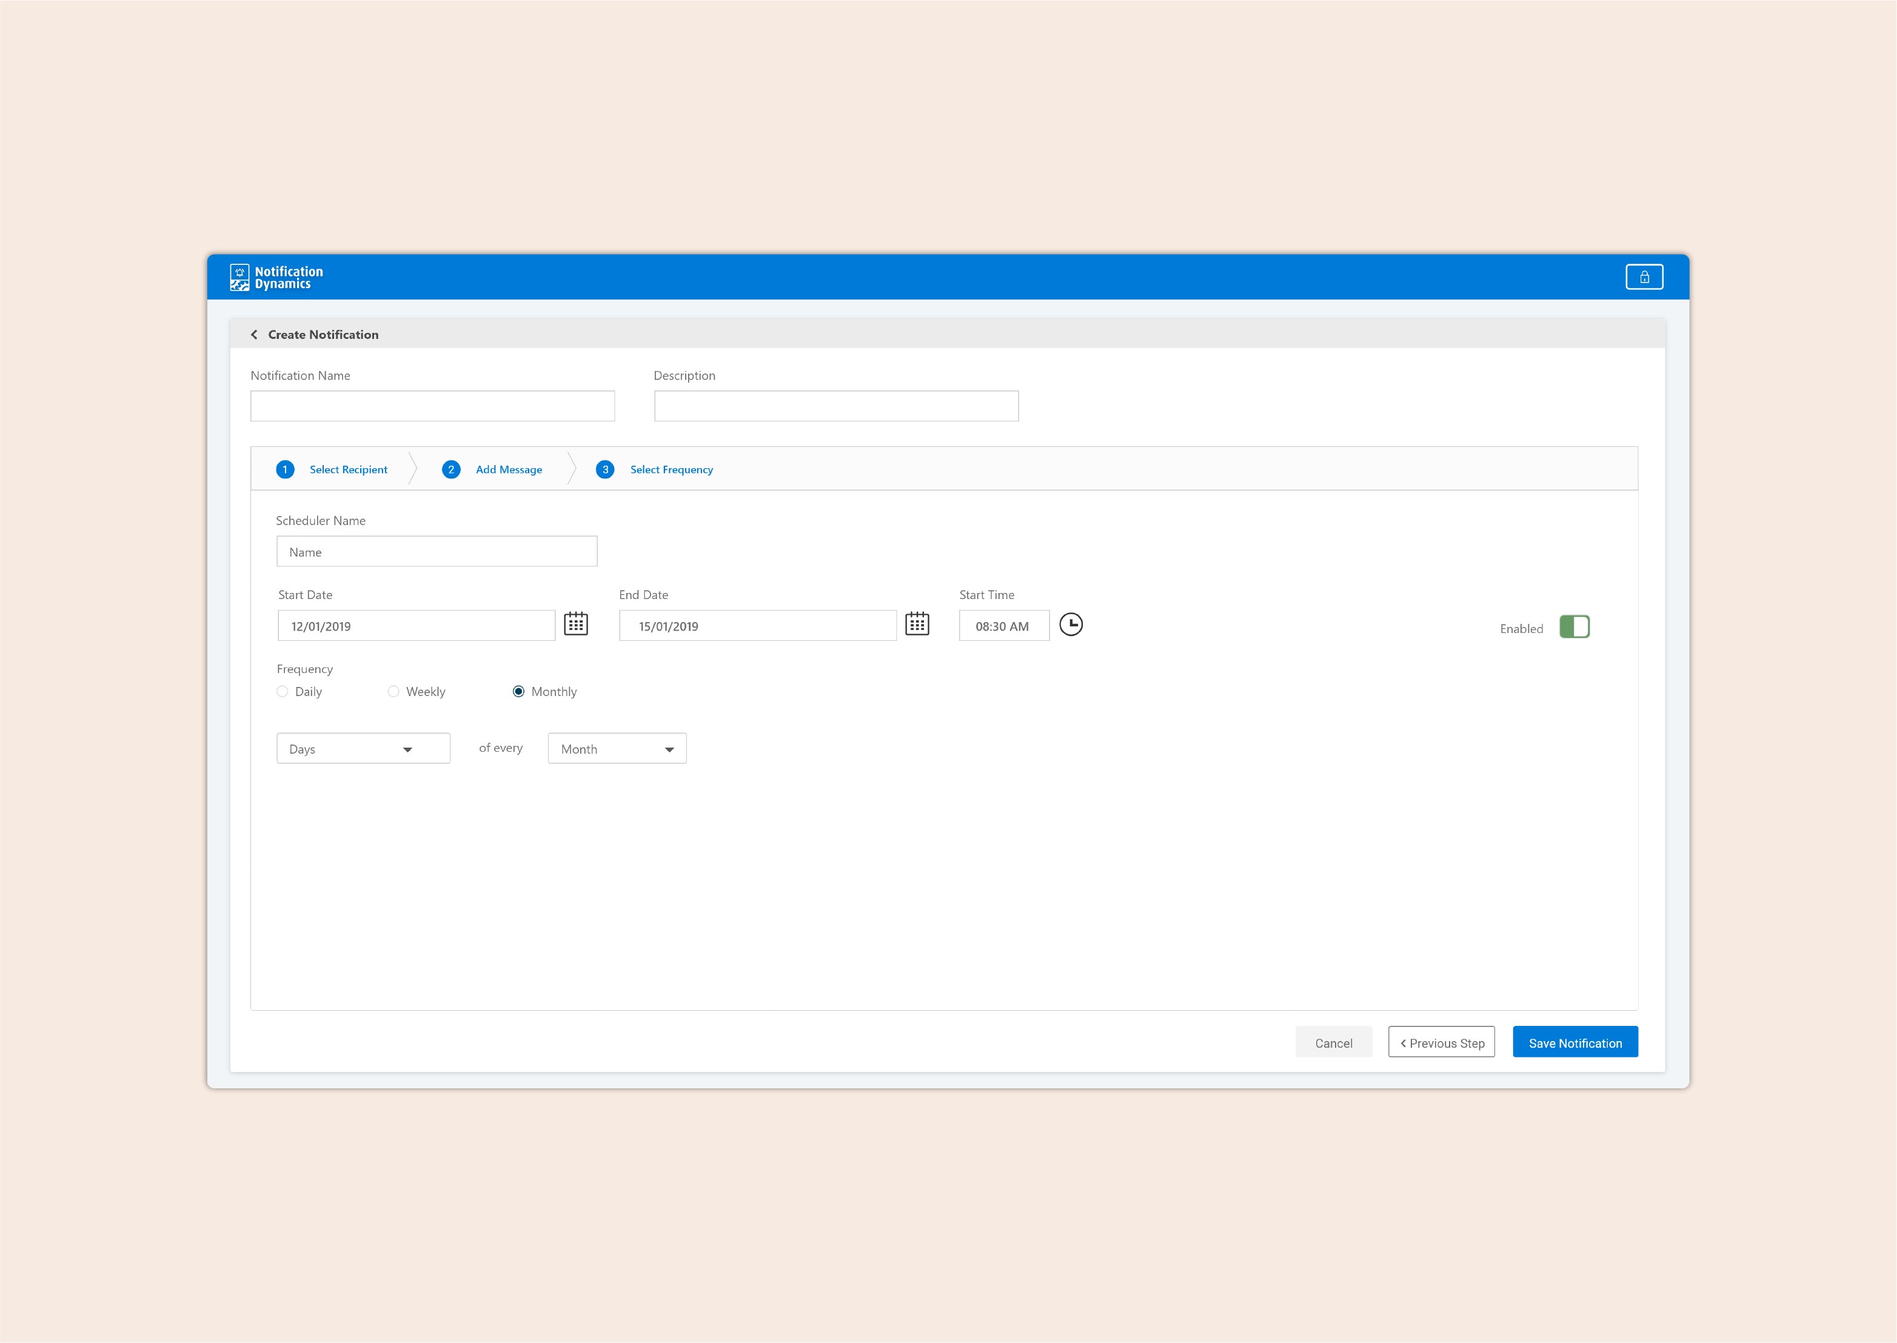Go to Select Frequency step
This screenshot has width=1897, height=1343.
tap(672, 469)
